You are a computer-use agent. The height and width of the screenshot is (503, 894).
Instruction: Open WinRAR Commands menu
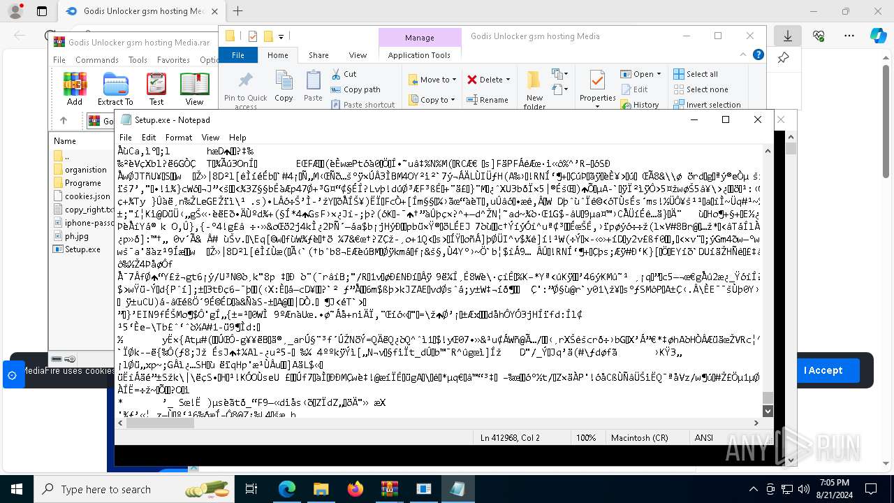[x=97, y=60]
